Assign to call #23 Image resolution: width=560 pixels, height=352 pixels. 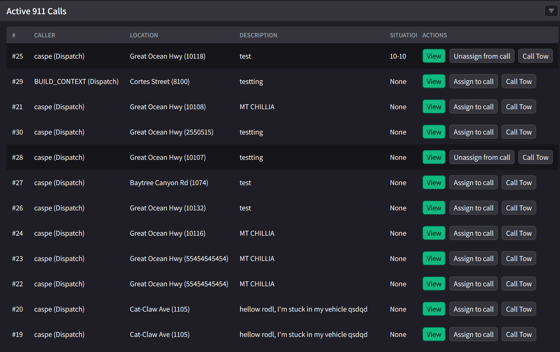coord(473,258)
